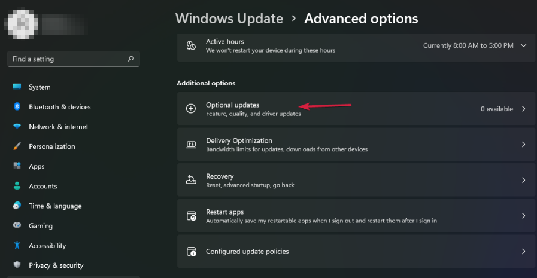Click the Privacy & security shield icon
Screen dimensions: 537x278
(17, 265)
